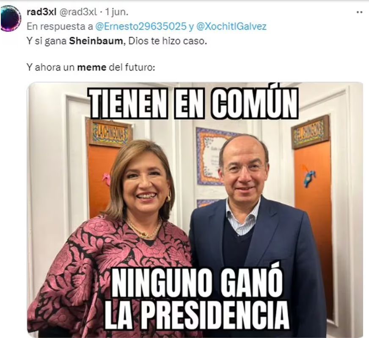
Task: Select the bold word "meme"
Action: (92, 68)
